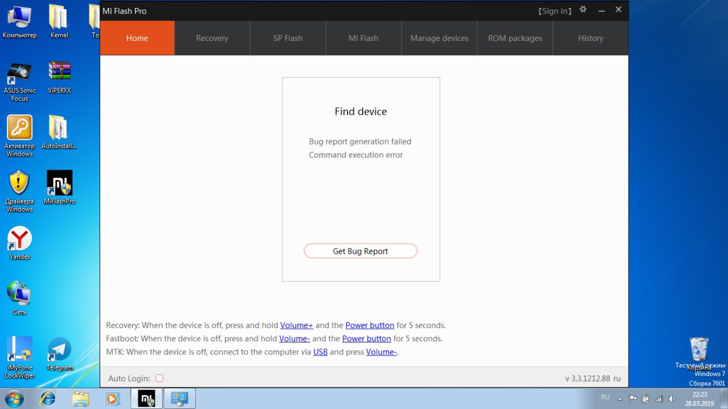Select ASUS Sonic Focus shortcut

pos(19,81)
